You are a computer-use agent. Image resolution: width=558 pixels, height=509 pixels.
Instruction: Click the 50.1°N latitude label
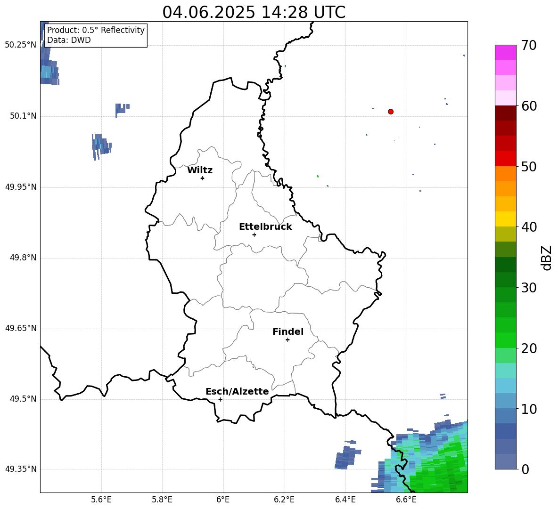pos(23,116)
